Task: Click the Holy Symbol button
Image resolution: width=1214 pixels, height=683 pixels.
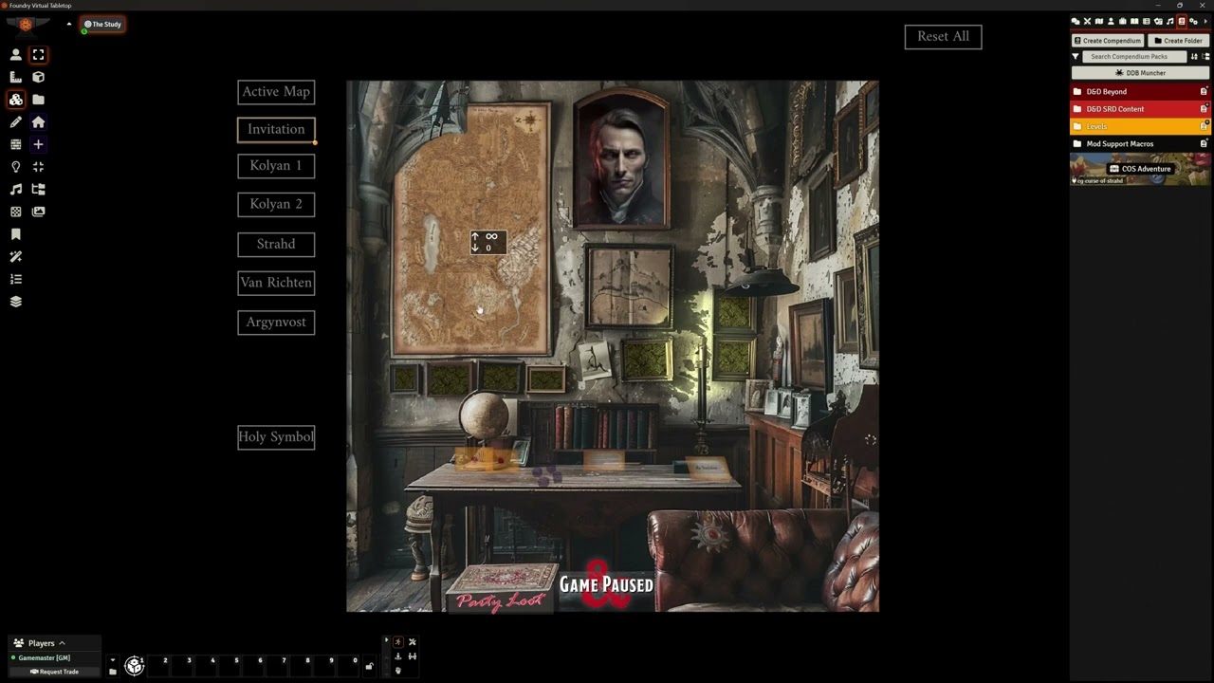Action: (x=276, y=437)
